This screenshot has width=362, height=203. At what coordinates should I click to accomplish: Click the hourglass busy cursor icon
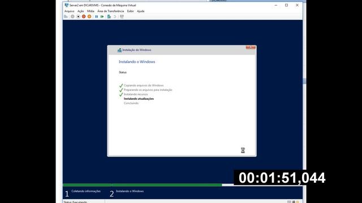click(243, 151)
